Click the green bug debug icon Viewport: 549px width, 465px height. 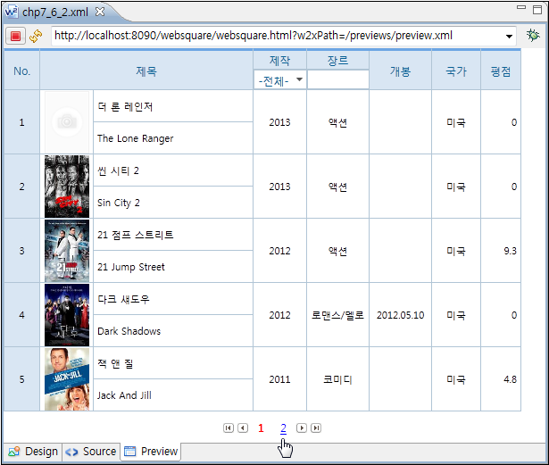(533, 36)
